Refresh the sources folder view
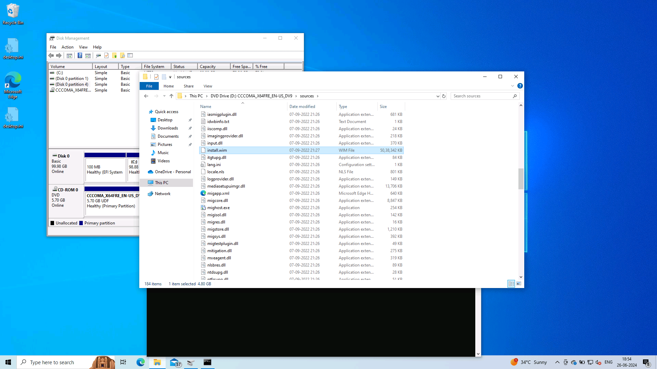 click(444, 96)
